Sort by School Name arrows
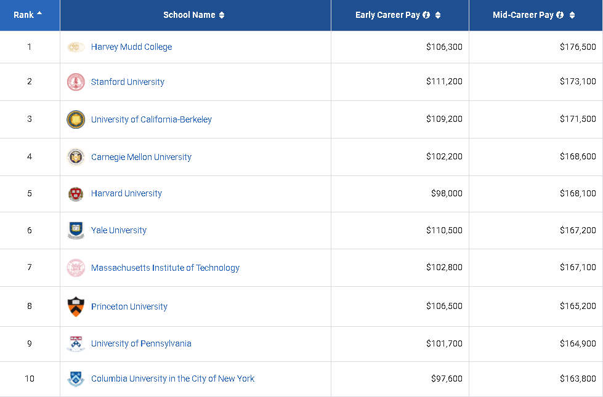 (222, 15)
